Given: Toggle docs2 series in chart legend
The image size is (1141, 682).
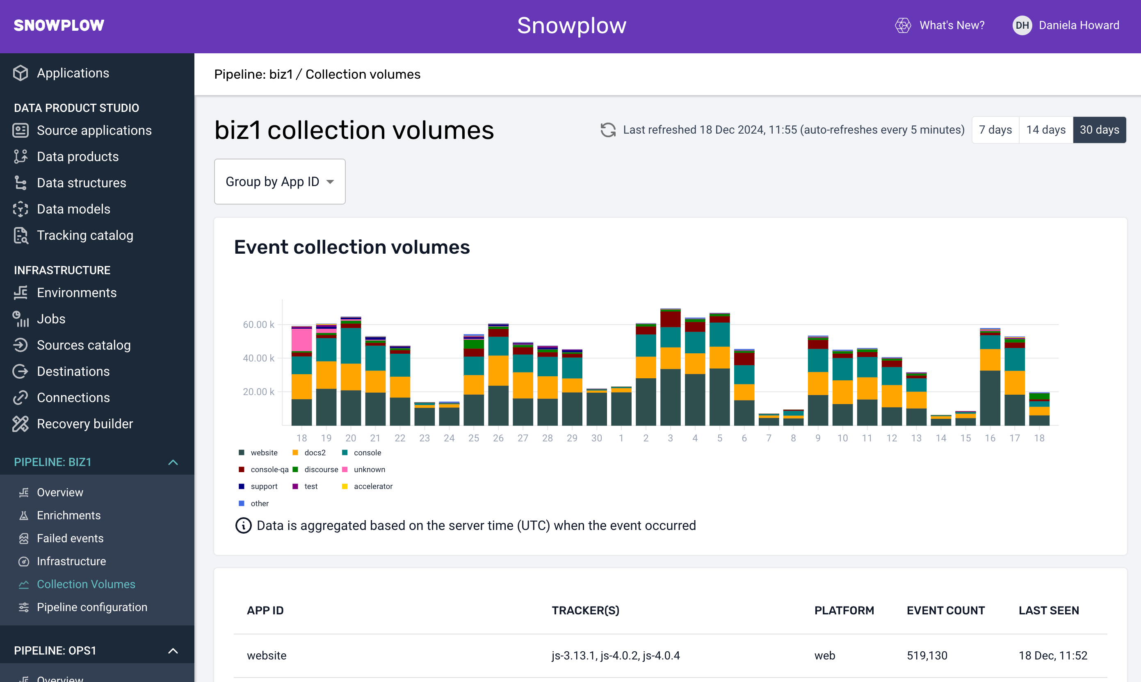Looking at the screenshot, I should (309, 452).
